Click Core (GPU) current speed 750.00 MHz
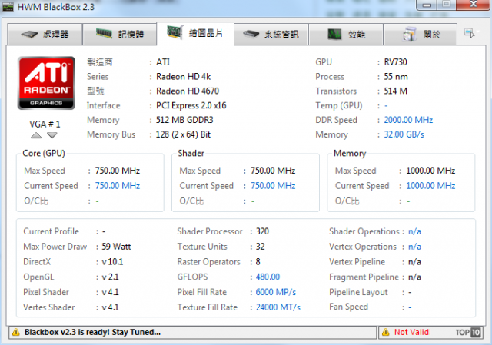The image size is (492, 345). click(118, 186)
